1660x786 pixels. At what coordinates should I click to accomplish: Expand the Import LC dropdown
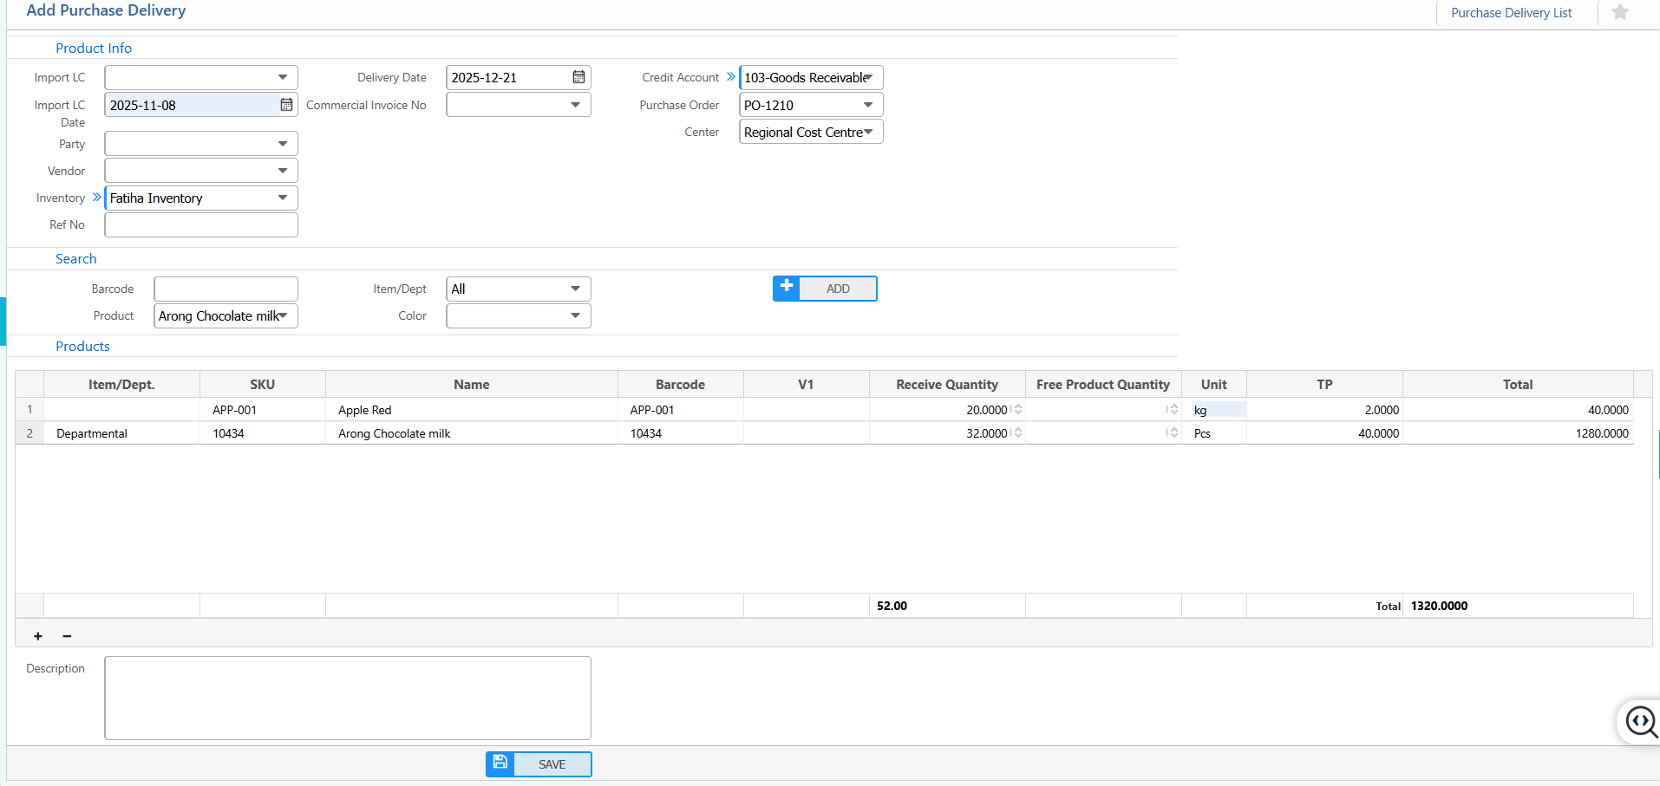[283, 77]
